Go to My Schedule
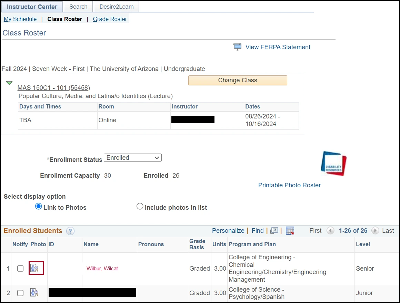The height and width of the screenshot is (303, 400). [x=20, y=19]
